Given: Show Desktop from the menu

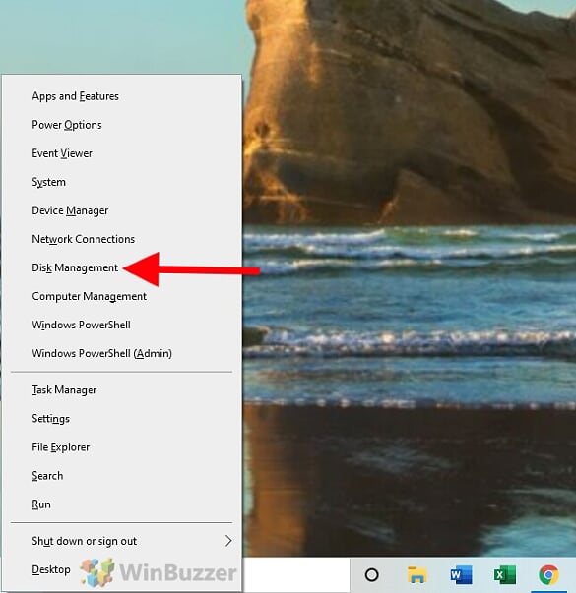Looking at the screenshot, I should [121, 569].
